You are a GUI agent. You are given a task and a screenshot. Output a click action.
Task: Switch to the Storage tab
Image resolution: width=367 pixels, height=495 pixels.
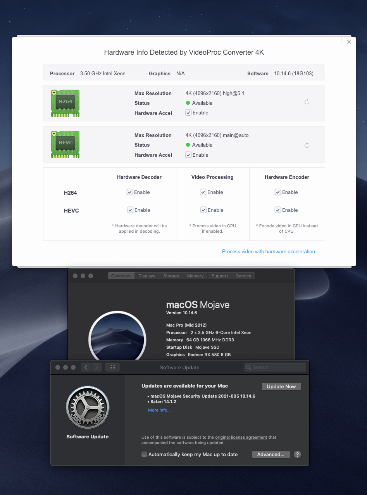(171, 276)
